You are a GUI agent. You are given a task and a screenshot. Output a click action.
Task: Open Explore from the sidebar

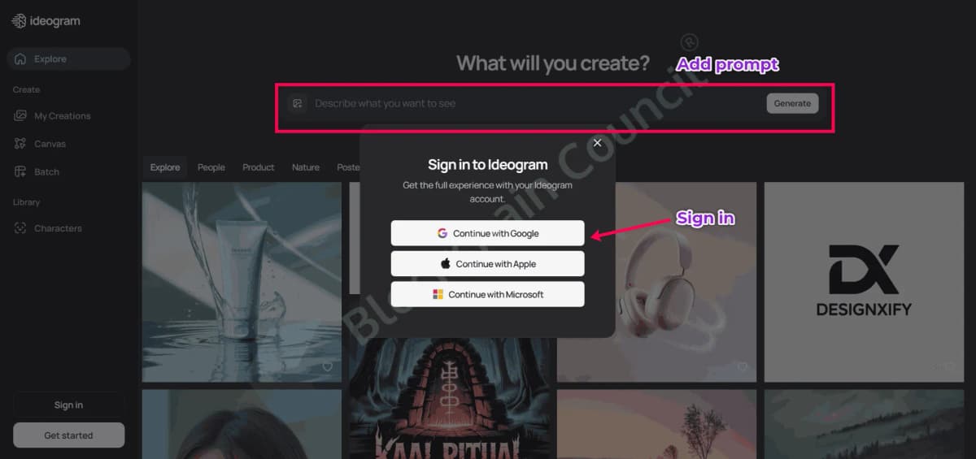[x=68, y=58]
